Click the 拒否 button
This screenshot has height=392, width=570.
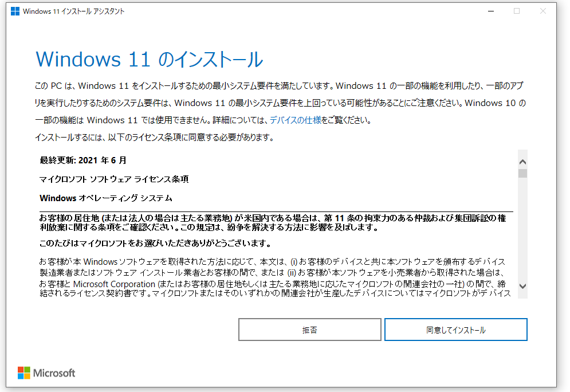coord(310,330)
